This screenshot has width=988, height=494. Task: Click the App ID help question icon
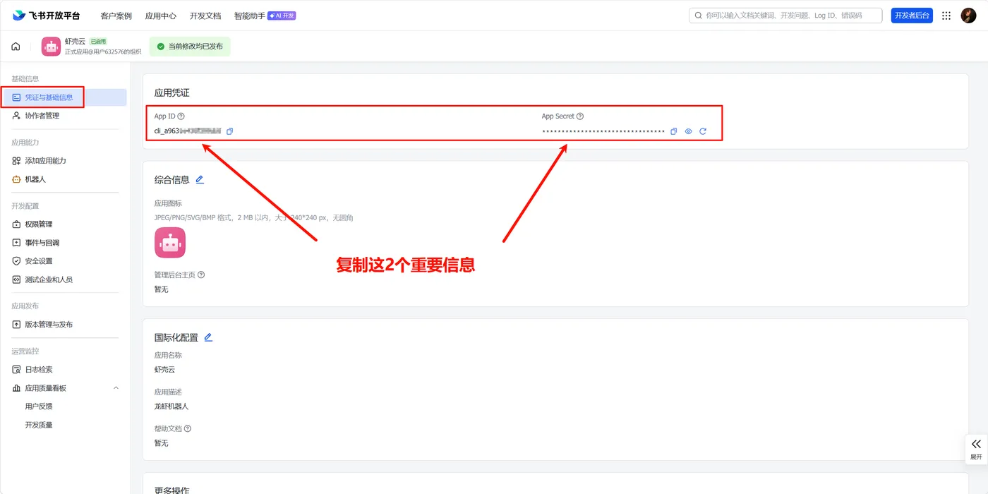click(181, 116)
